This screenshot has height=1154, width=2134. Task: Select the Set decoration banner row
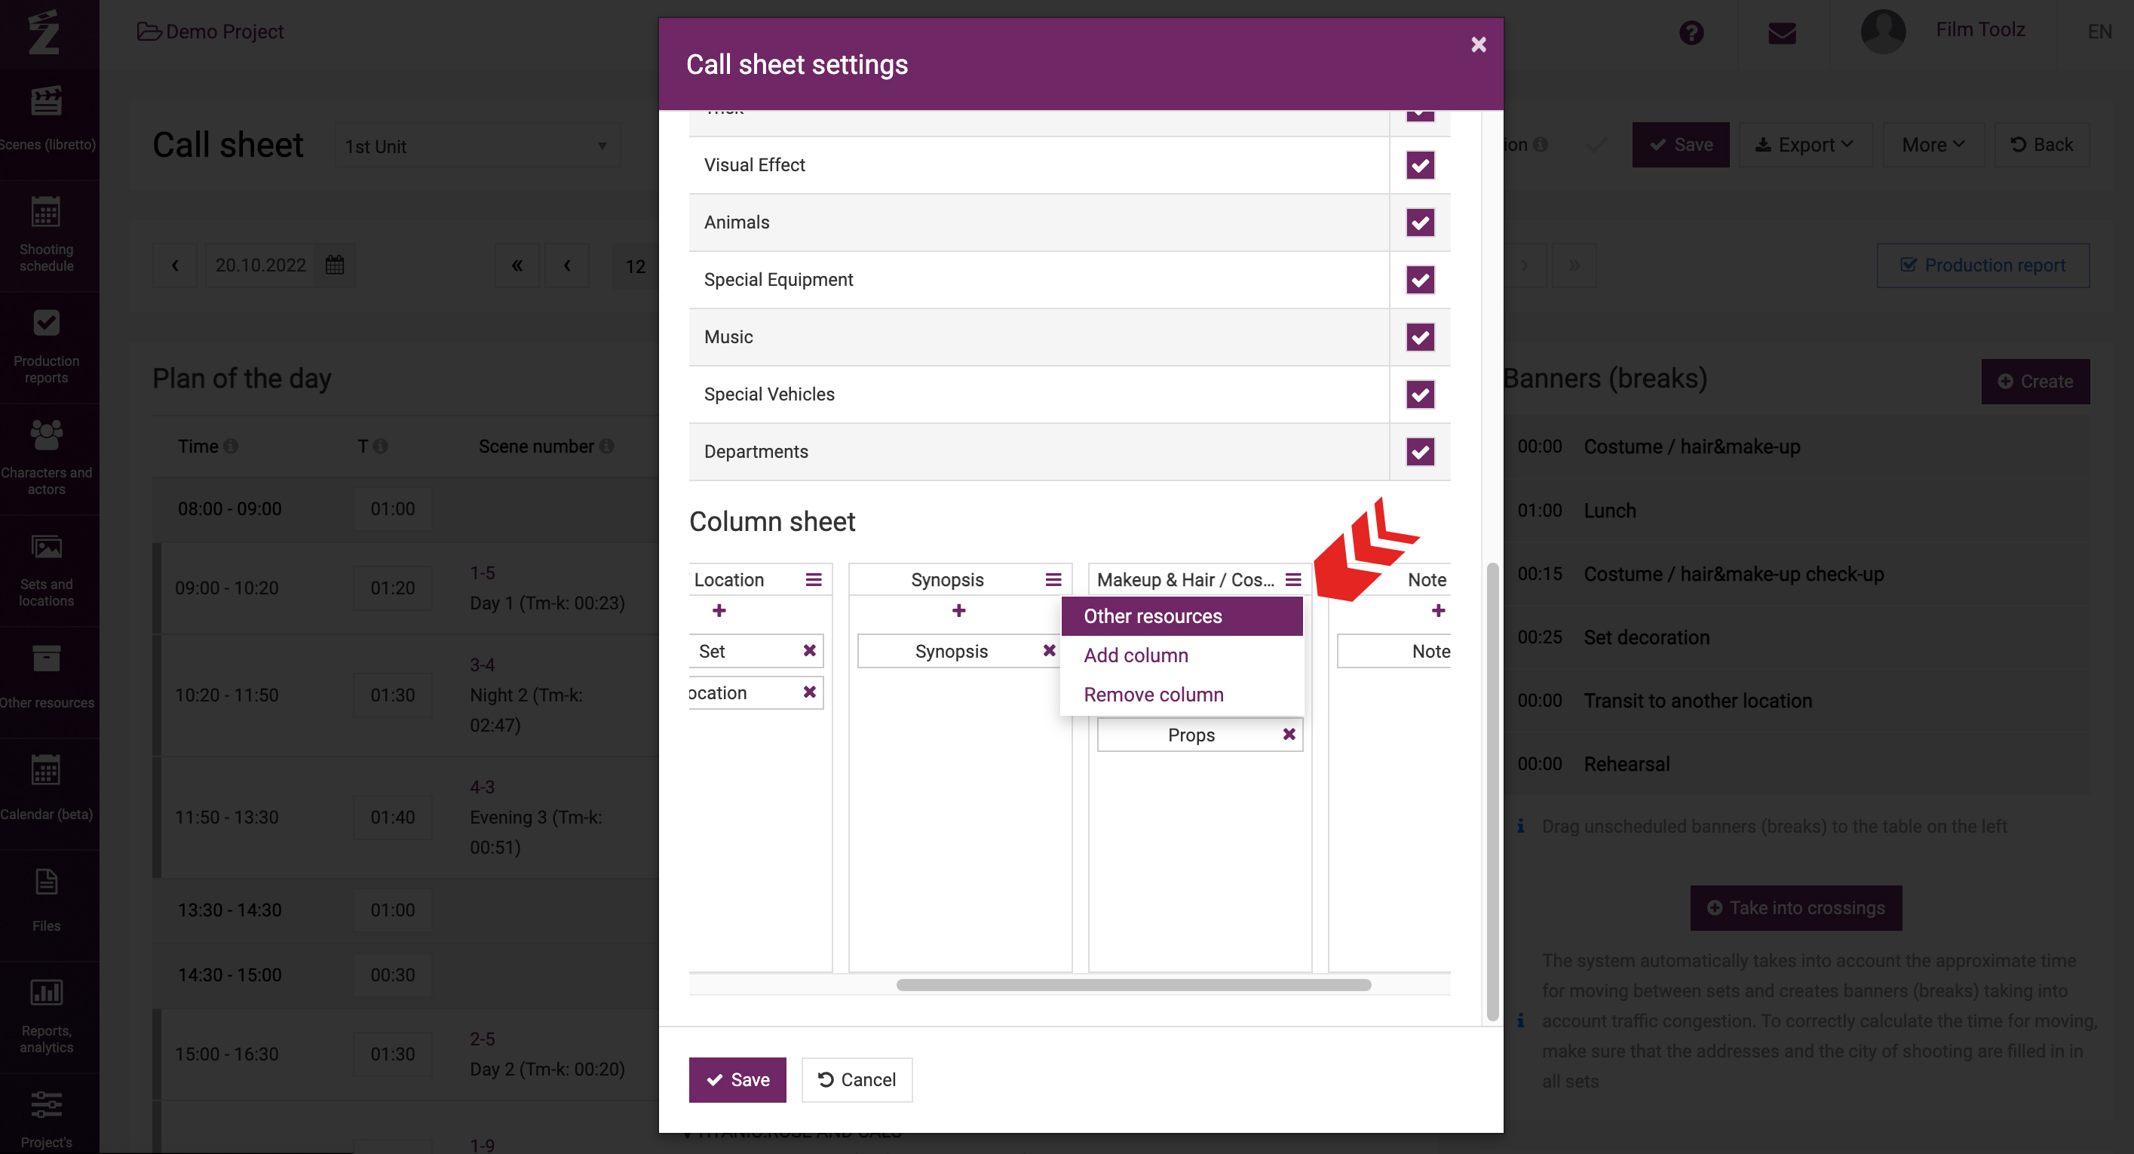click(1798, 637)
